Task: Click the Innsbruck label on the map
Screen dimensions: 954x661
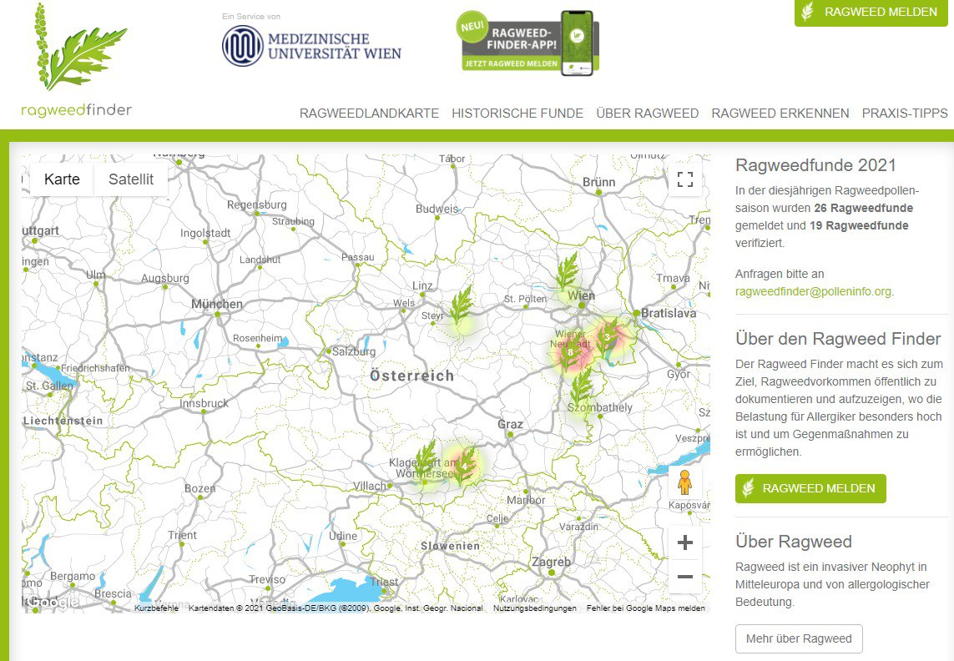Action: tap(204, 403)
